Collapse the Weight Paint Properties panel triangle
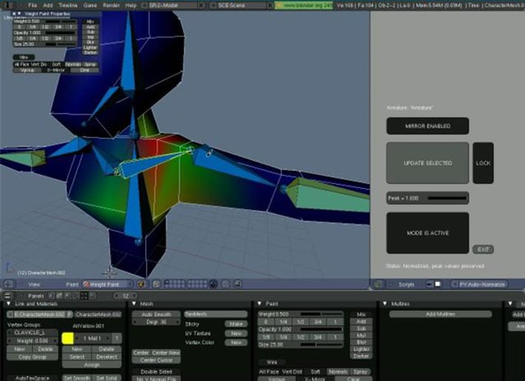Viewport: 525px width, 381px height. point(19,14)
